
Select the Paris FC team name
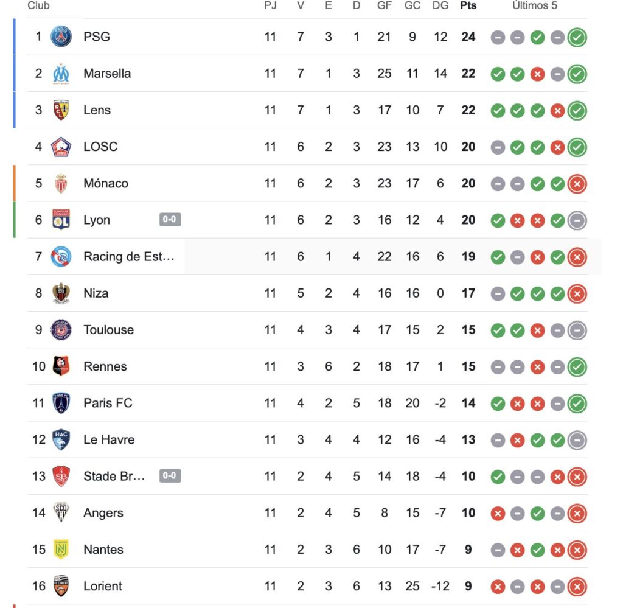click(108, 403)
